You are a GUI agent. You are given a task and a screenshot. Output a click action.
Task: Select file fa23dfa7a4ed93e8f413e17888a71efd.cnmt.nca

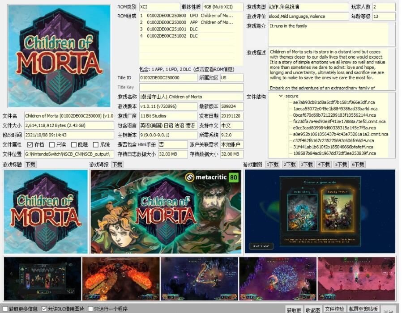pos(339,122)
